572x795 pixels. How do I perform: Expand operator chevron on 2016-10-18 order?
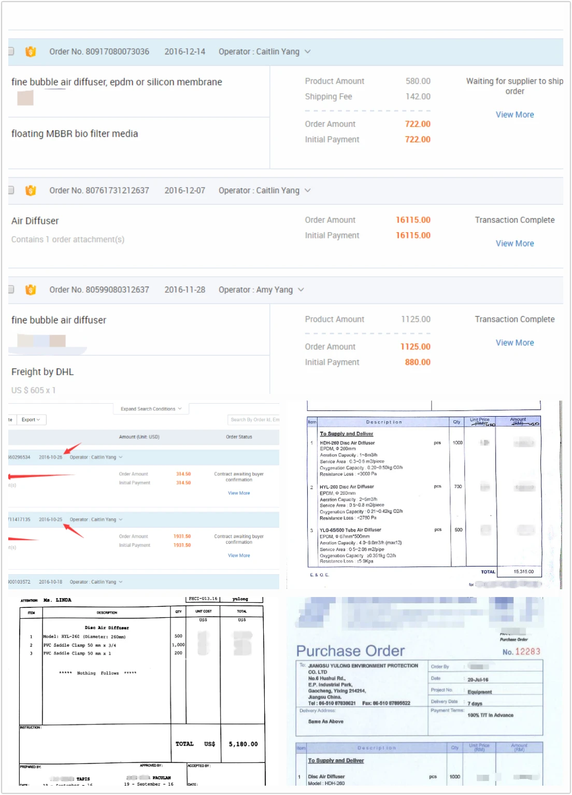pos(121,582)
